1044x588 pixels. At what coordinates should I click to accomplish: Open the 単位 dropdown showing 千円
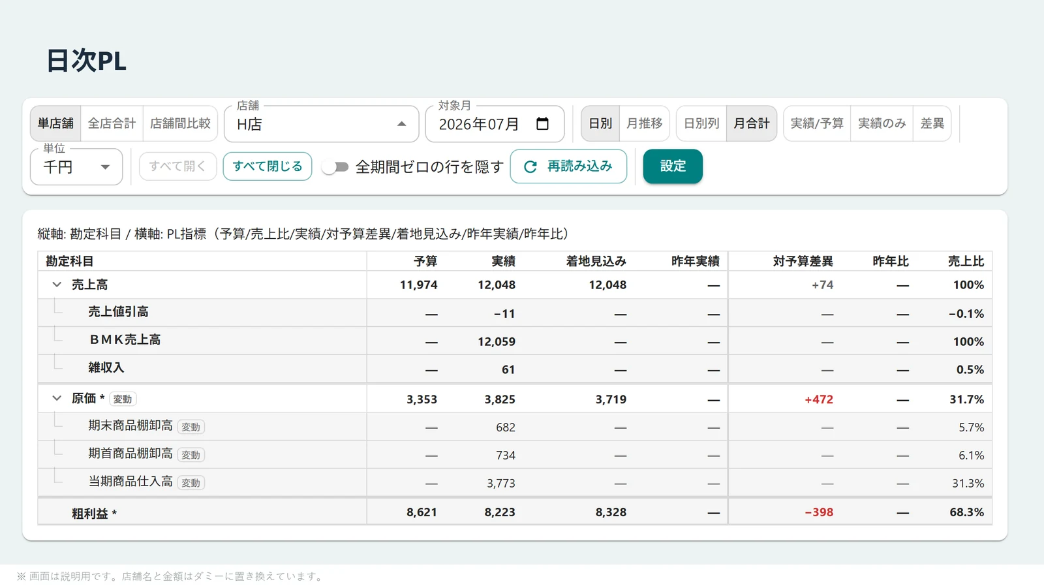point(76,167)
